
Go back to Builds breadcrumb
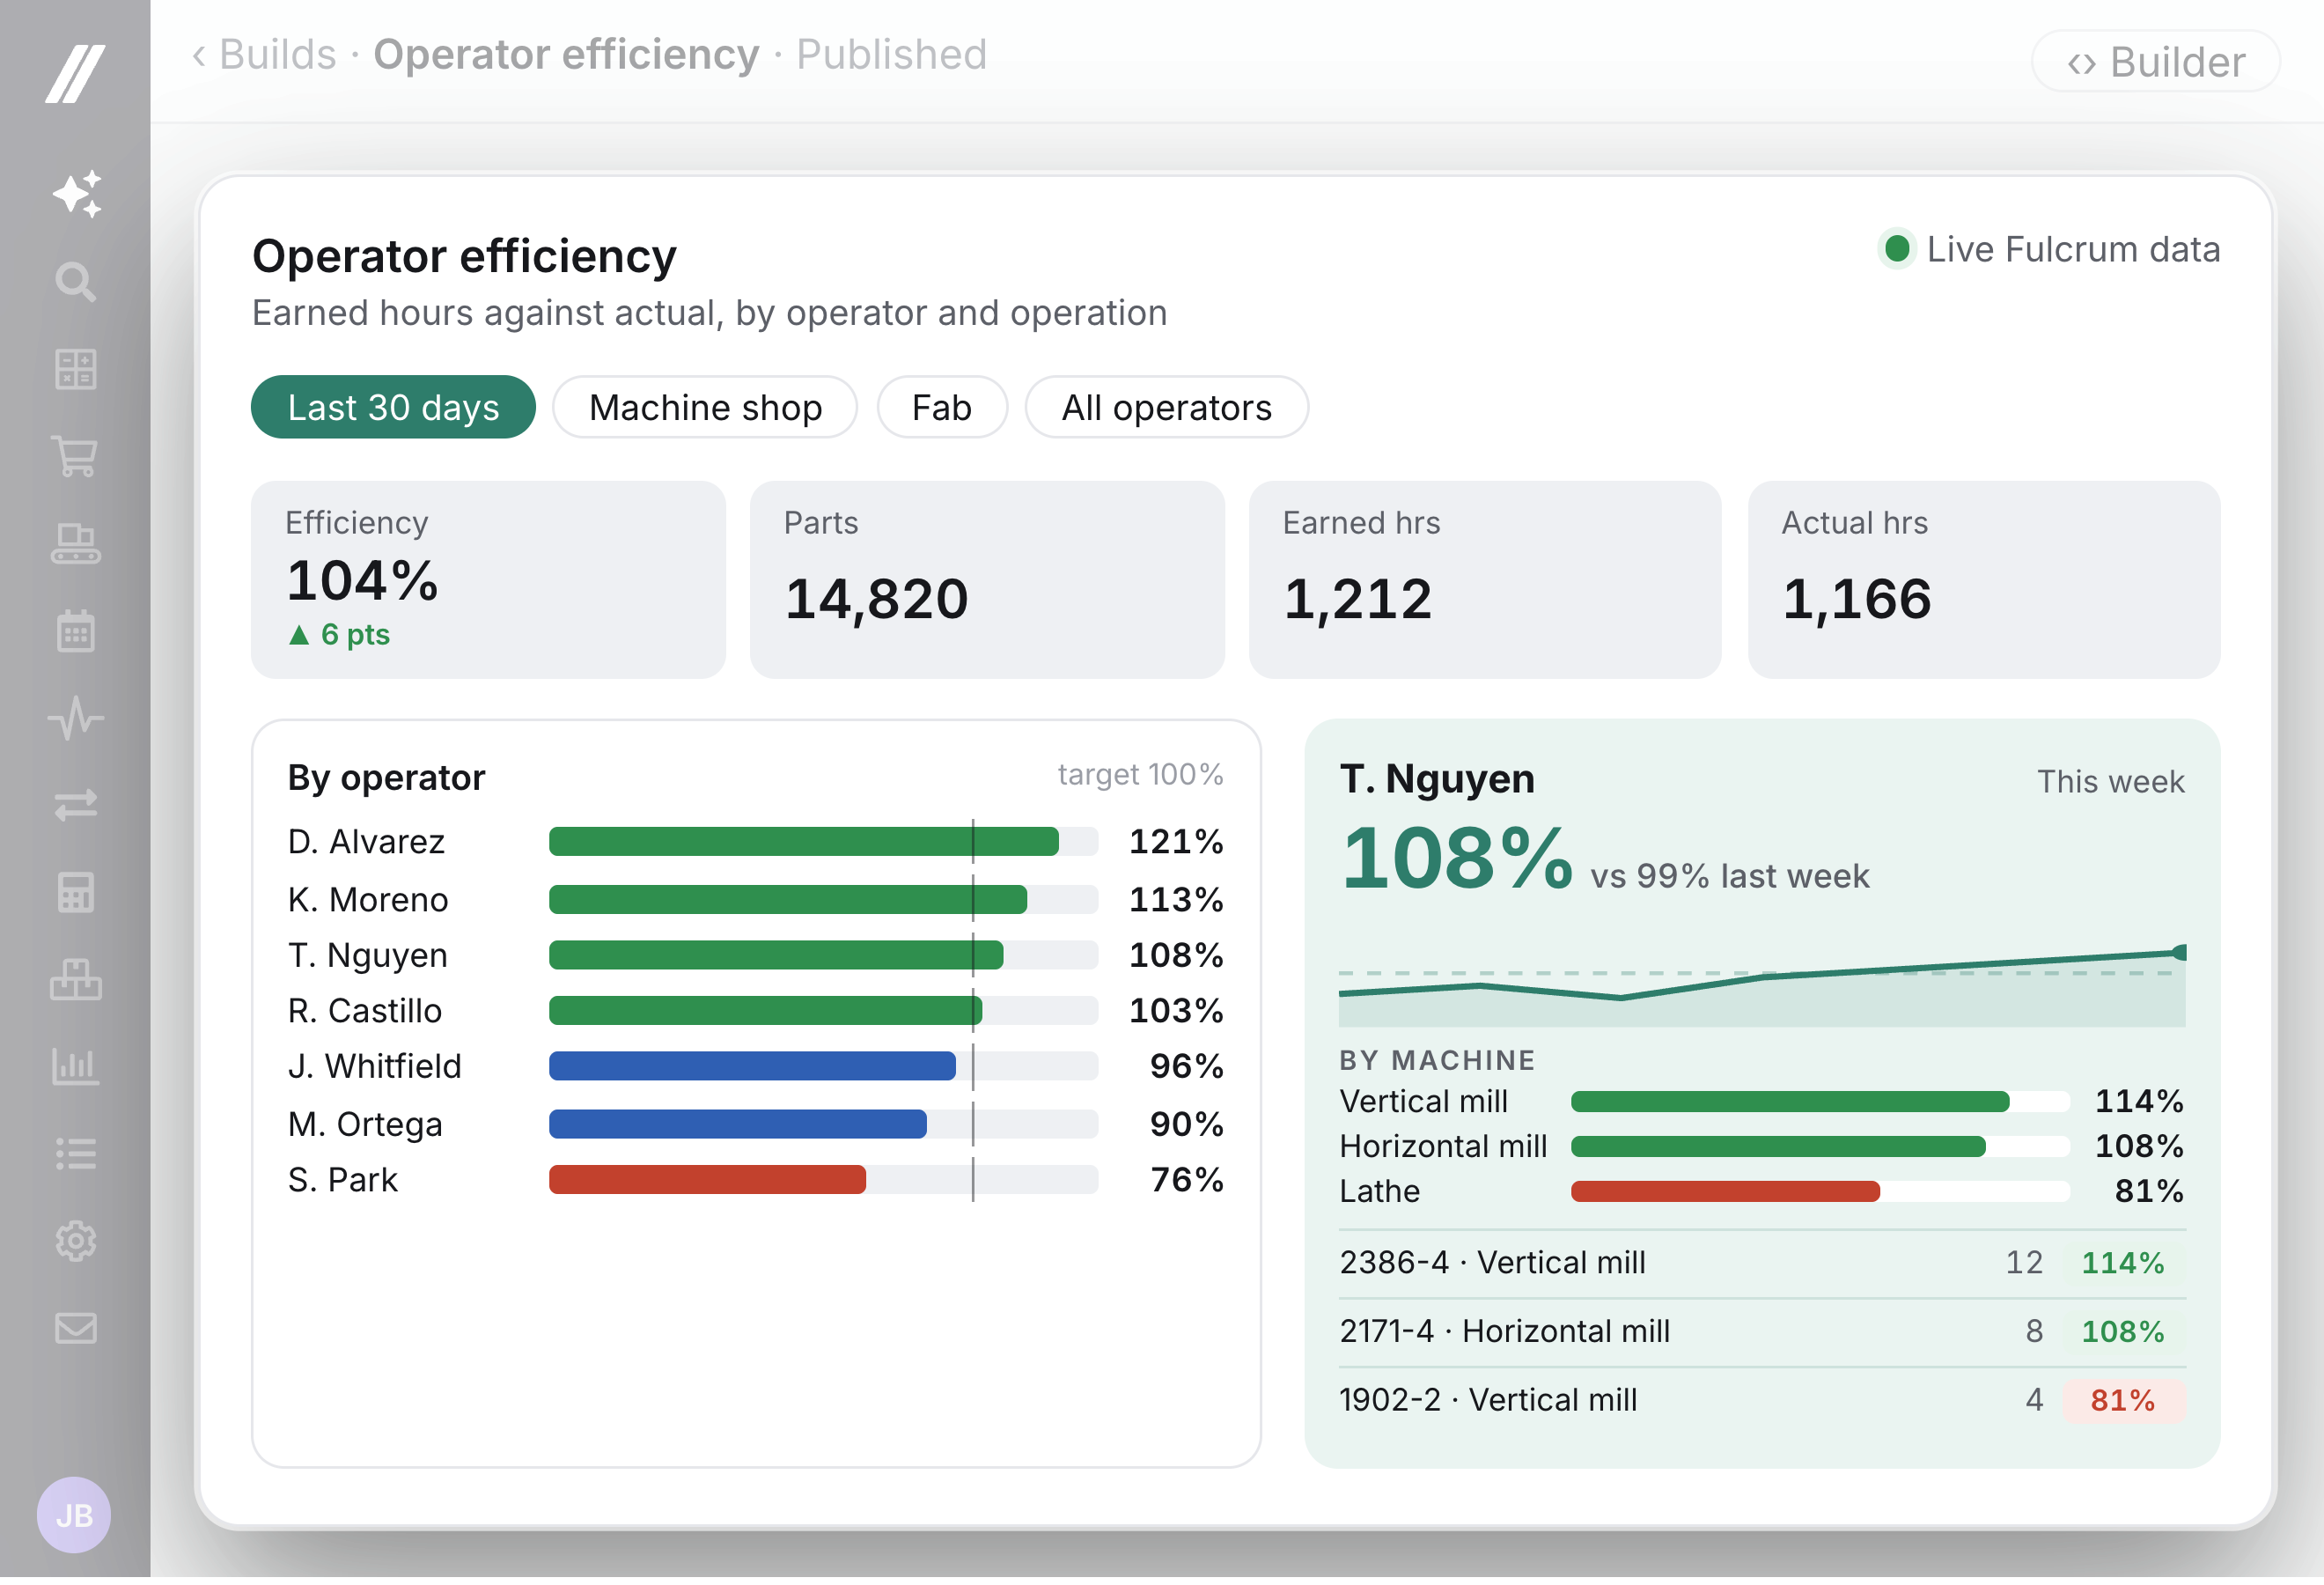266,55
